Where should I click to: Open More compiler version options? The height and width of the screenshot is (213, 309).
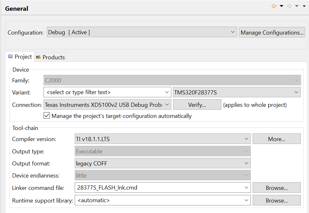pyautogui.click(x=277, y=139)
